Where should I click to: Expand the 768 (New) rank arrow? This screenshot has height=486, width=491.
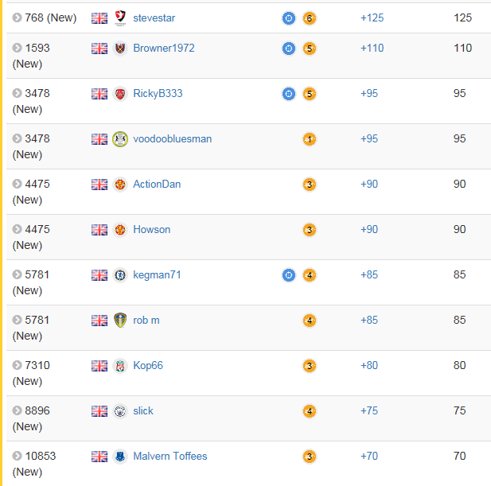pyautogui.click(x=17, y=17)
